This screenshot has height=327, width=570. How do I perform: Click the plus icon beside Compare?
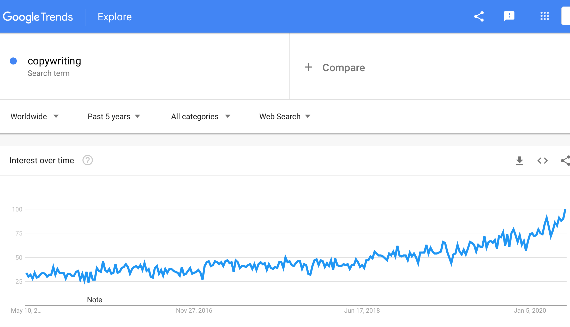308,67
